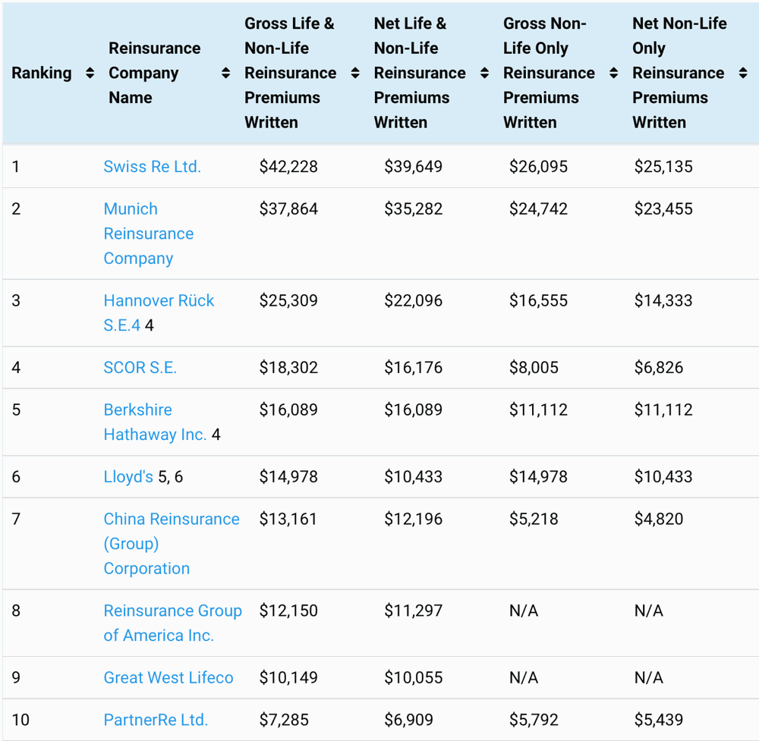The height and width of the screenshot is (741, 759).
Task: Sort by Net Life & Non-Life Reinsurance Premiums
Action: (x=483, y=73)
